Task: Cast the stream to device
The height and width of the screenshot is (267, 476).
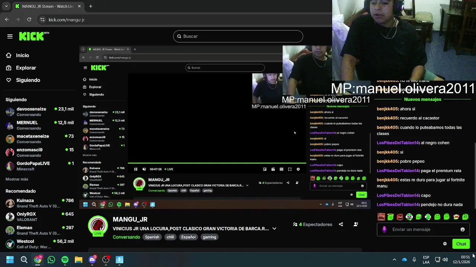Action: click(273, 169)
